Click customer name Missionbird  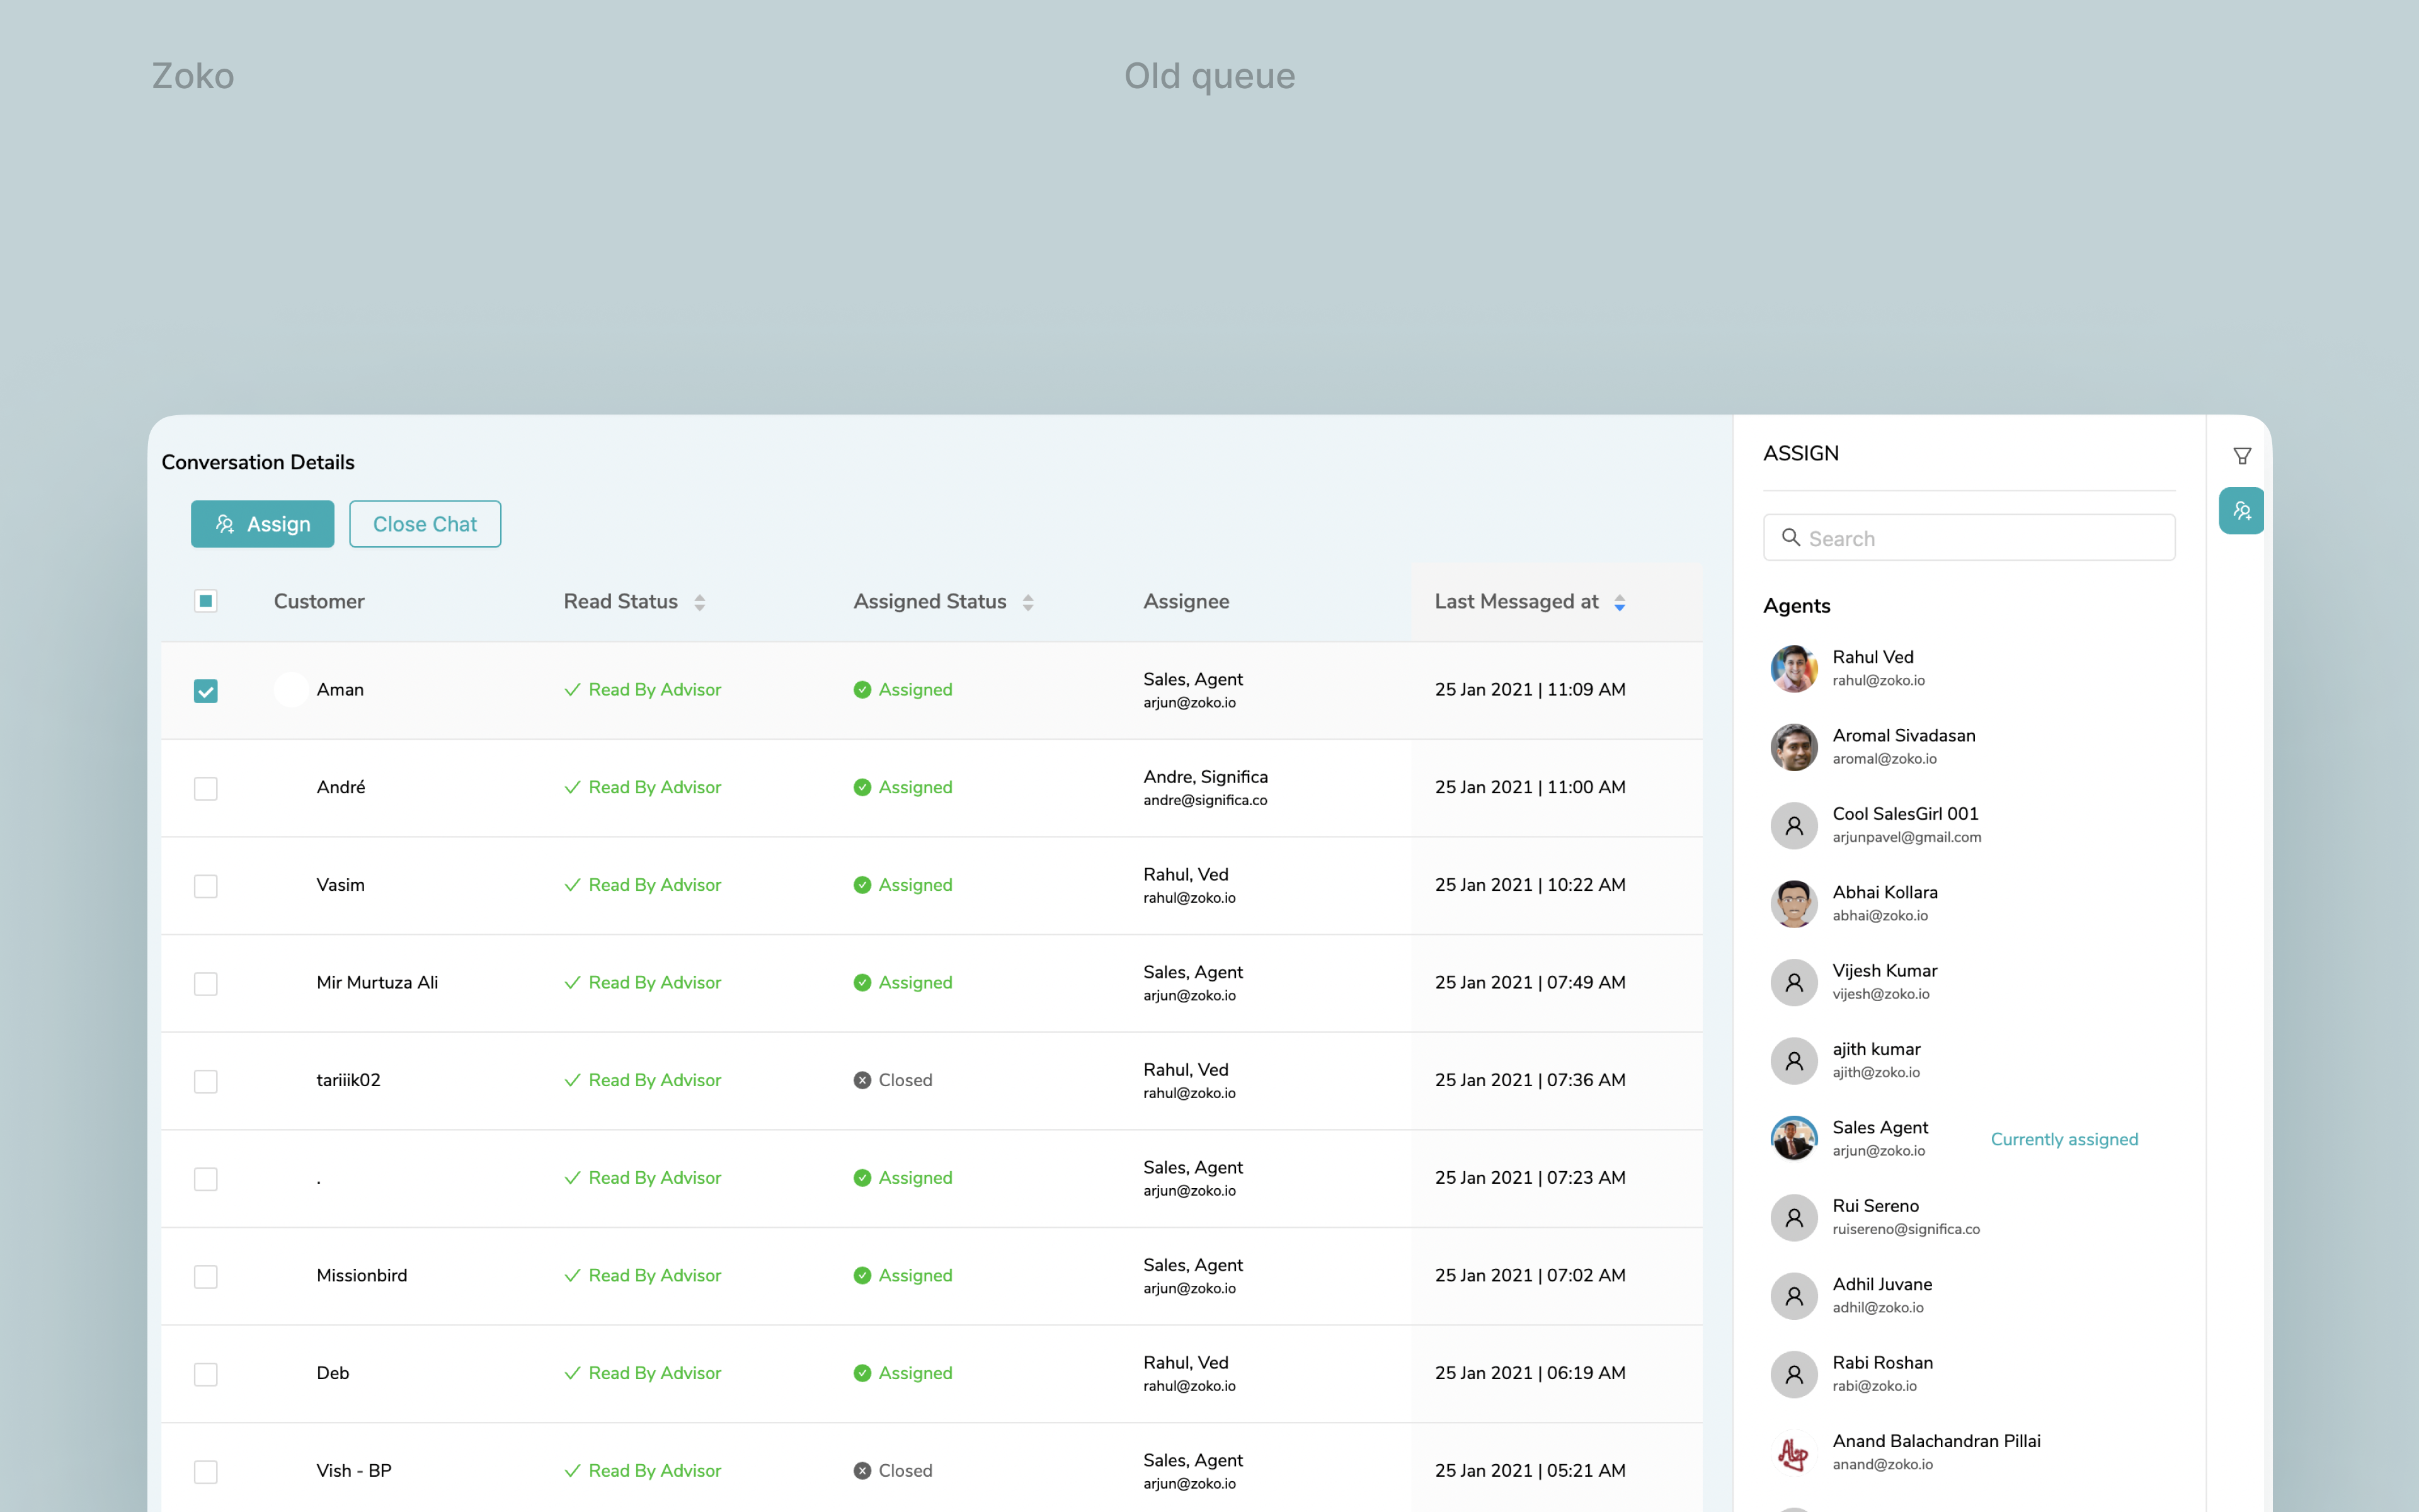pos(362,1275)
